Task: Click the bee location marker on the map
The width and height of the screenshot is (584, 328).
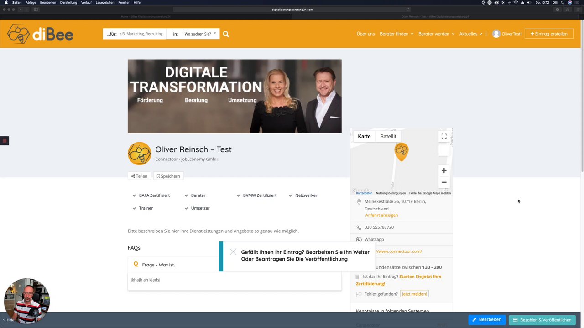Action: 401,151
